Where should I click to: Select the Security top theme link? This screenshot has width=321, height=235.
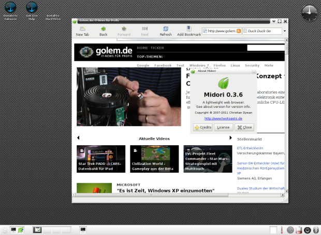[x=252, y=65]
